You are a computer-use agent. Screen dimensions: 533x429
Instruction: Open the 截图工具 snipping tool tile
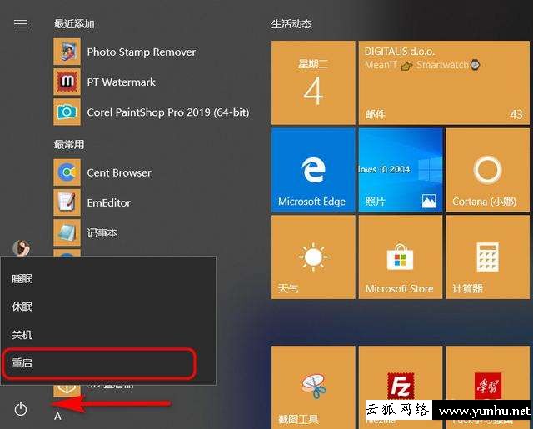pyautogui.click(x=313, y=387)
